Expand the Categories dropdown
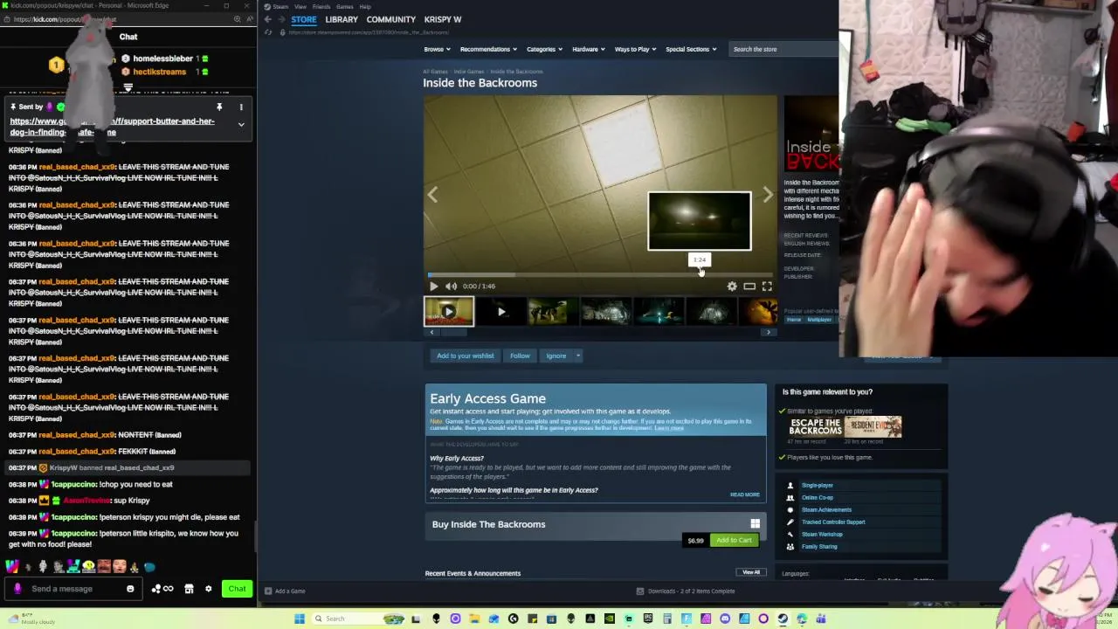The width and height of the screenshot is (1118, 629). pos(544,49)
